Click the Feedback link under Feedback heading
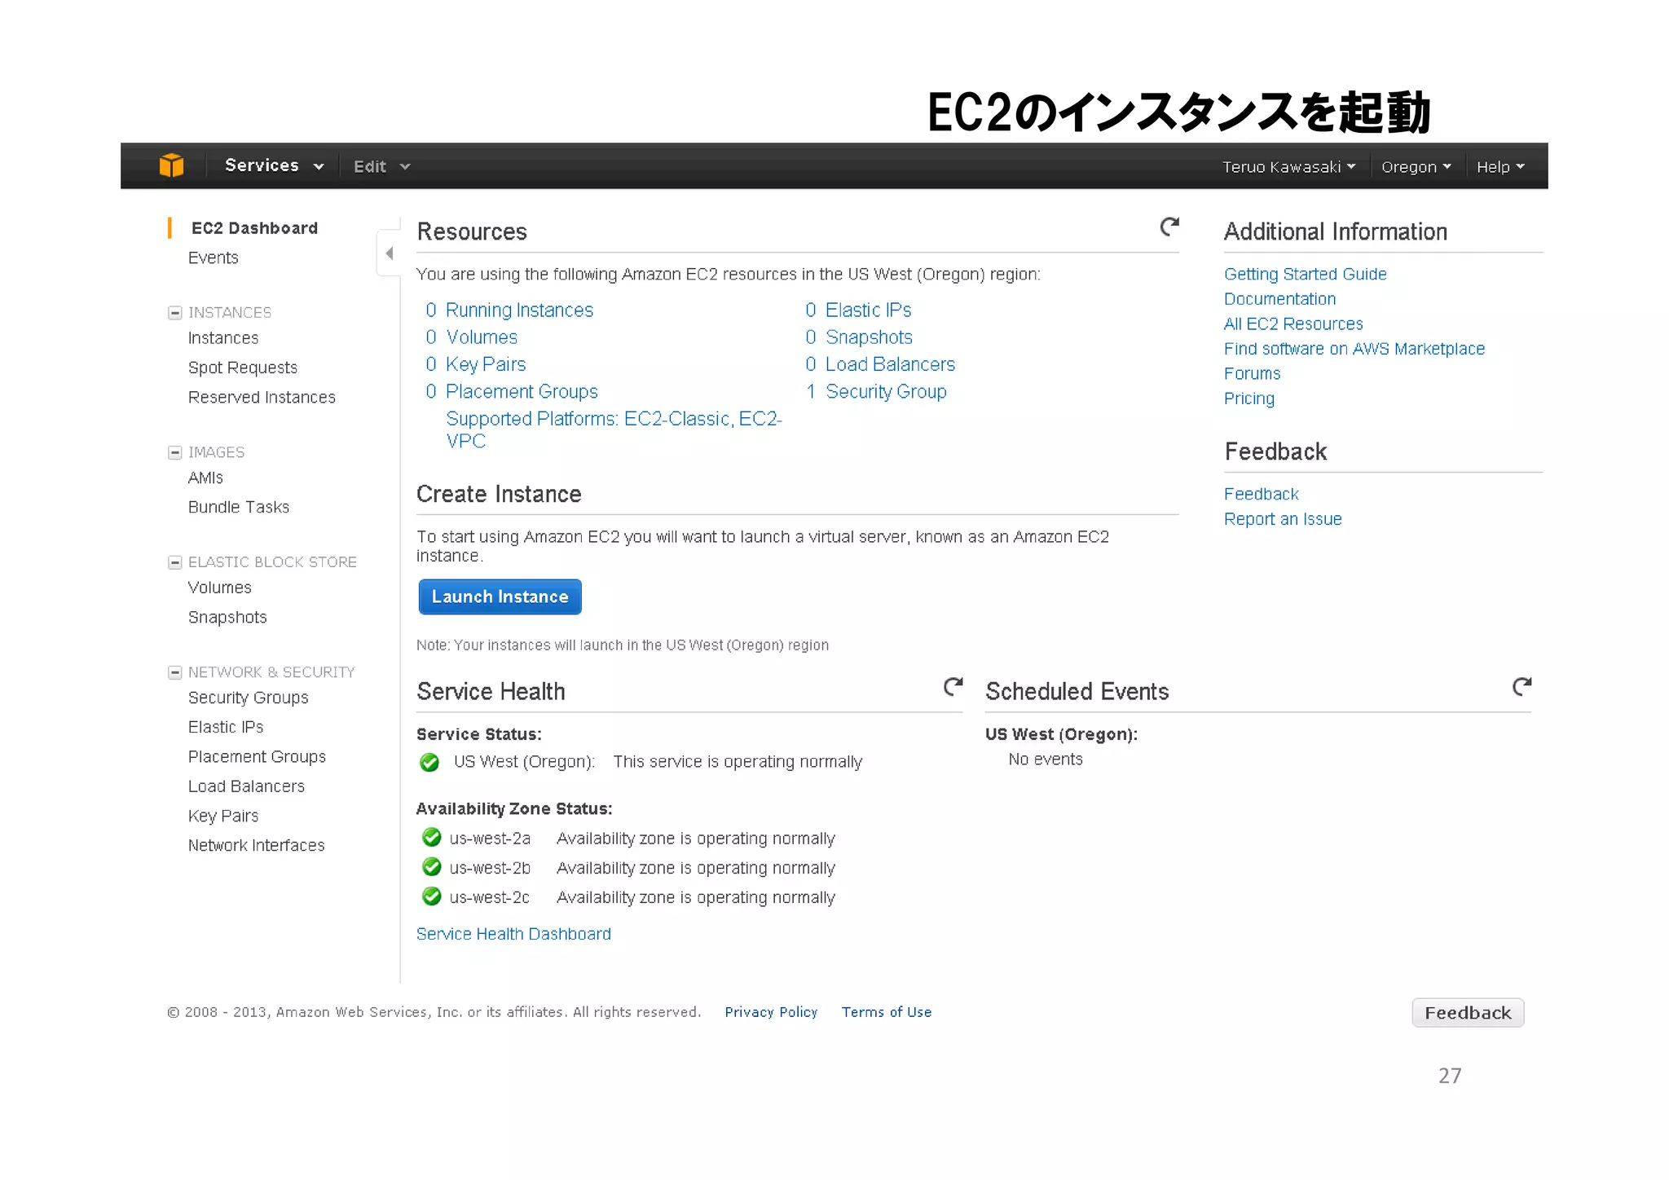This screenshot has height=1180, width=1669. (x=1261, y=494)
